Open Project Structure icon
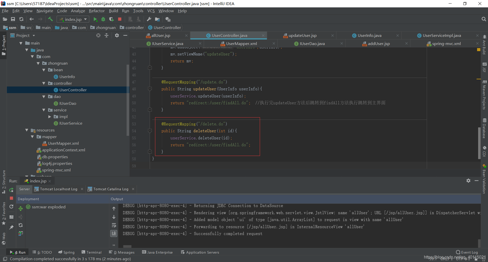The width and height of the screenshot is (488, 262). tap(157, 19)
